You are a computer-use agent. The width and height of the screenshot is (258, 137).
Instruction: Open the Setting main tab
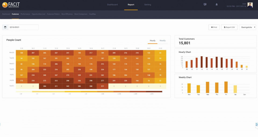[148, 5]
